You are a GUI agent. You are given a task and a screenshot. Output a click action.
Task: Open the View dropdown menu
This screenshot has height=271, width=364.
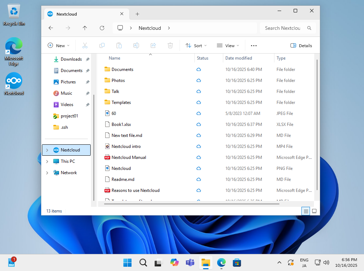(228, 45)
